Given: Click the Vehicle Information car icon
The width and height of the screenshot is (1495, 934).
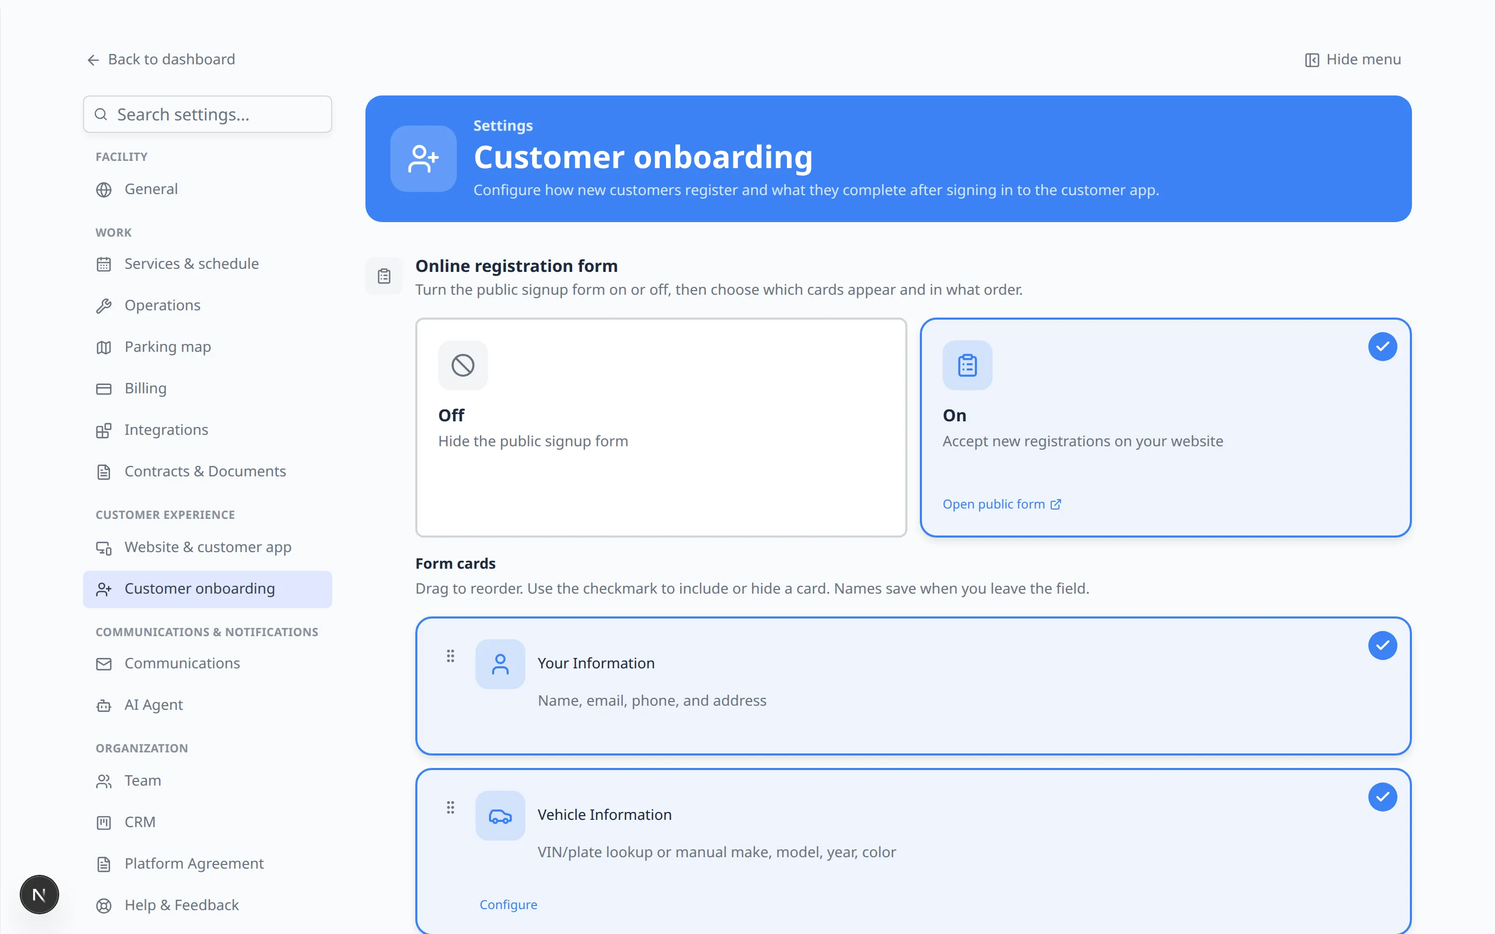Looking at the screenshot, I should [500, 815].
